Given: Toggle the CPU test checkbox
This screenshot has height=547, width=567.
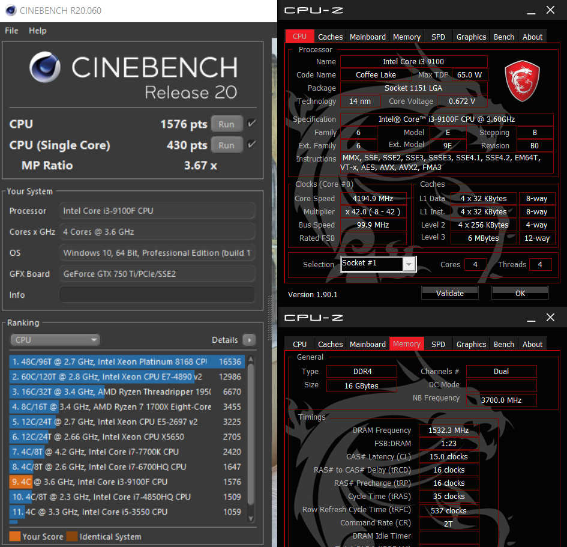Looking at the screenshot, I should (x=252, y=124).
